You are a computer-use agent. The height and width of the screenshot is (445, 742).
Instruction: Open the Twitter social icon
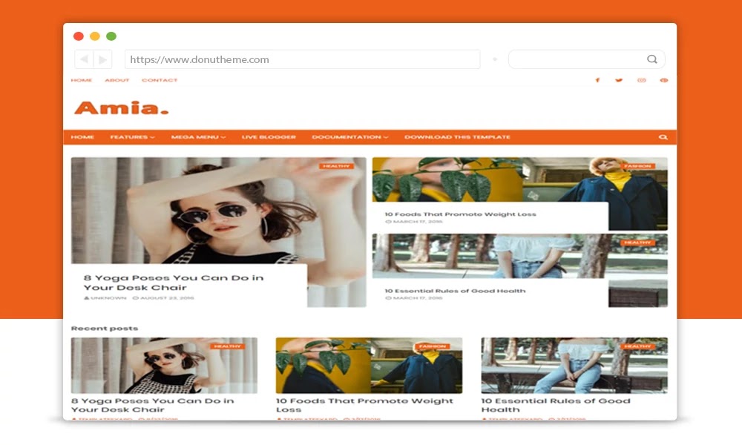point(619,80)
